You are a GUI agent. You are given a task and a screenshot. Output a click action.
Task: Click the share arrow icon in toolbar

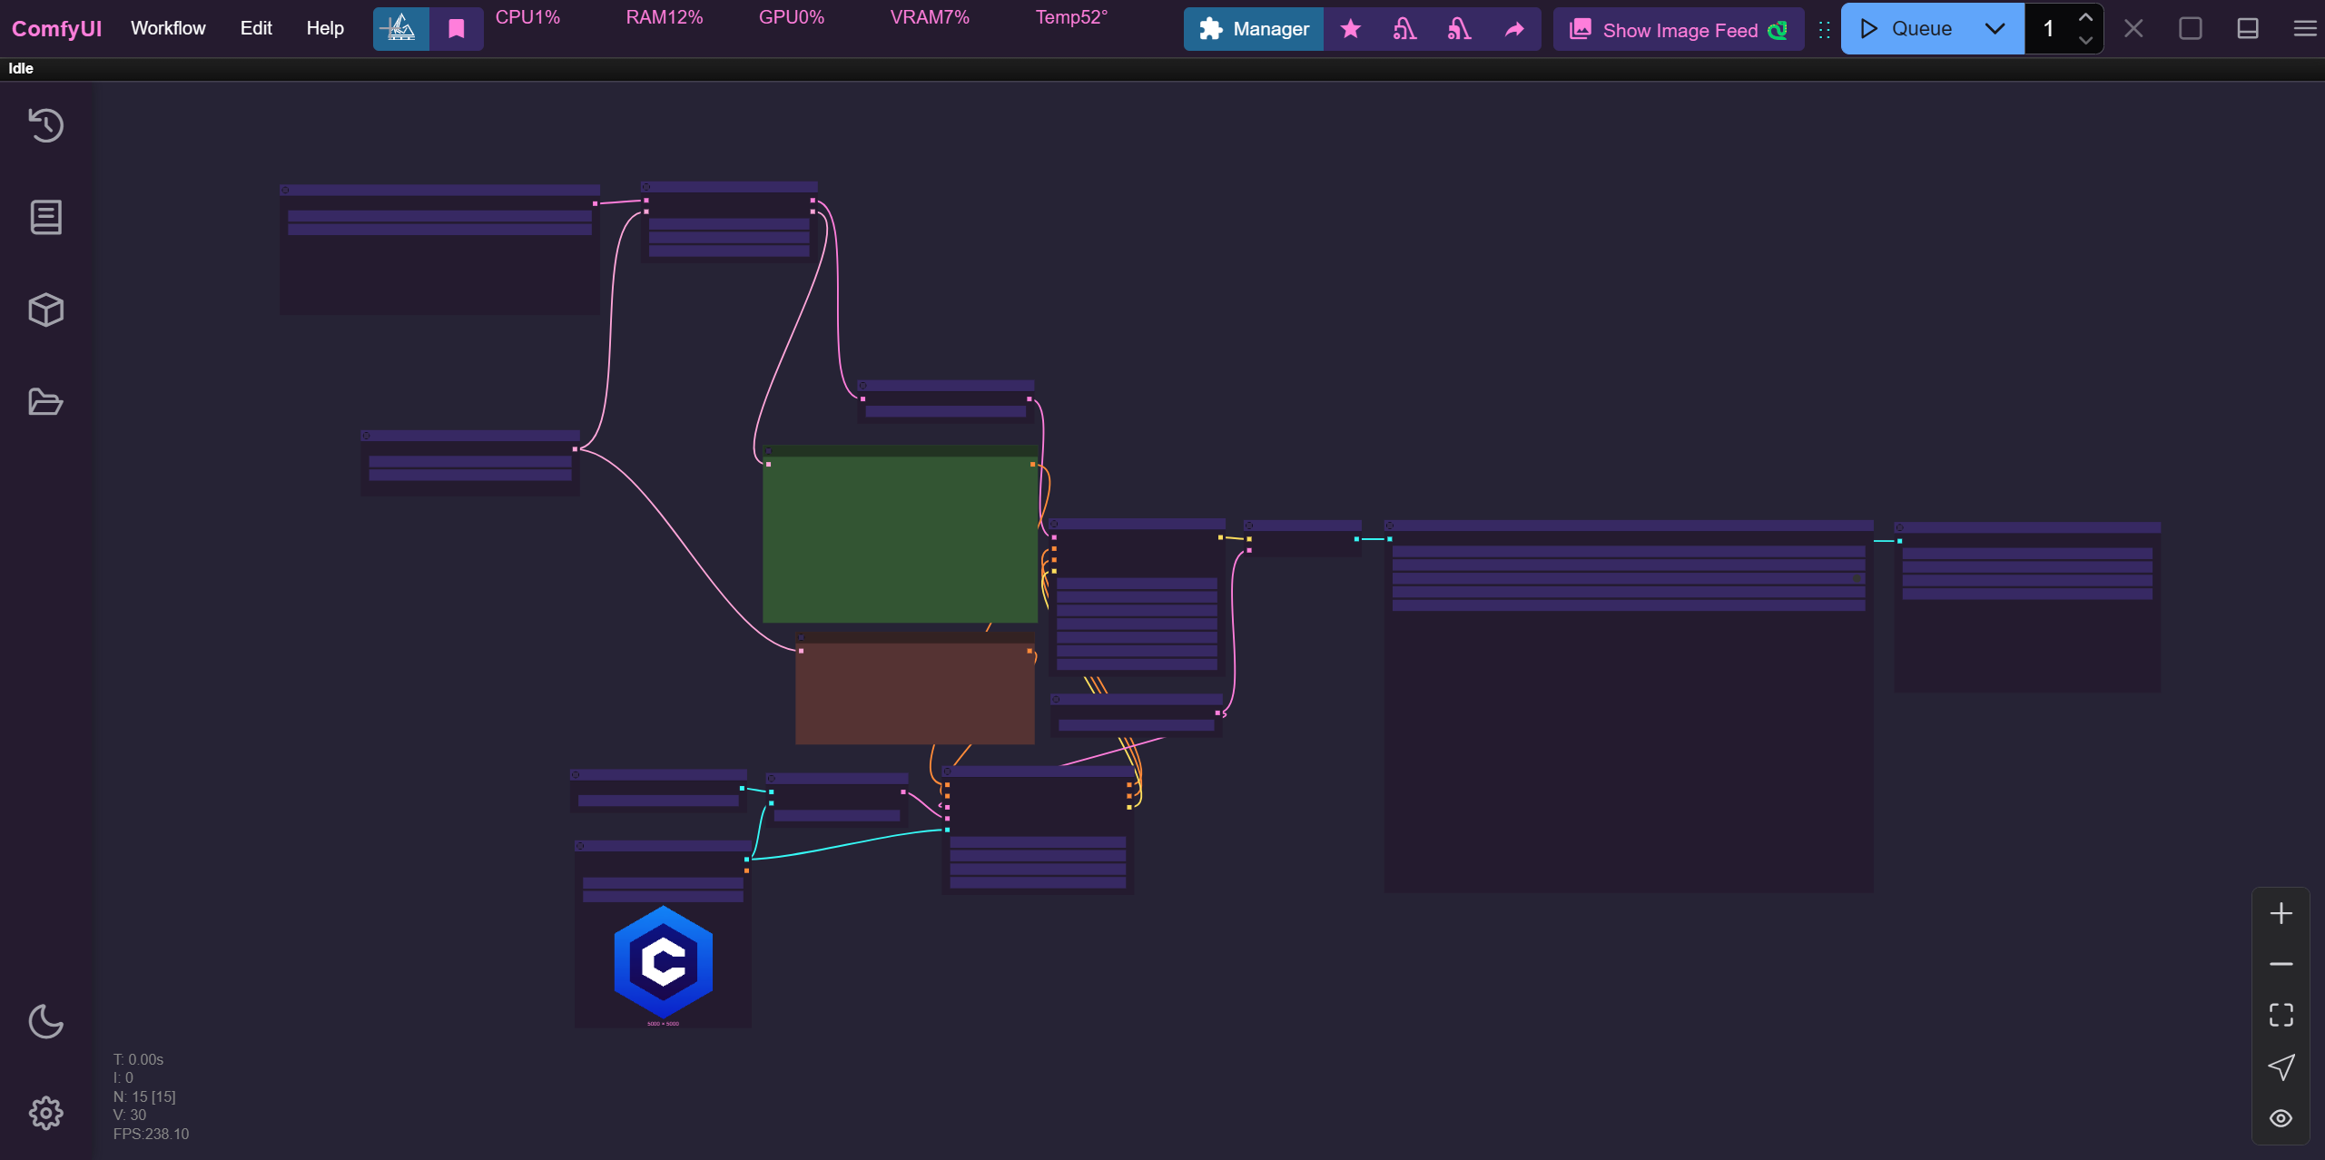[1513, 29]
